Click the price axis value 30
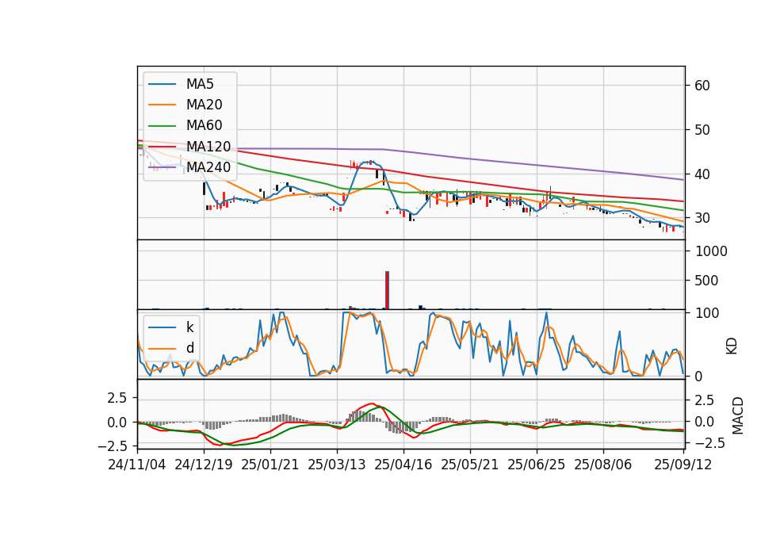The height and width of the screenshot is (547, 761). (x=702, y=219)
